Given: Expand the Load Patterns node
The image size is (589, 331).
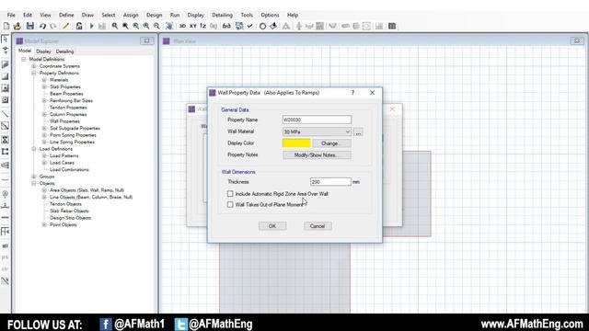Looking at the screenshot, I should pos(44,155).
